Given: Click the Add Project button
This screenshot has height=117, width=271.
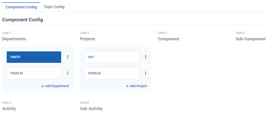Looking at the screenshot, I should pos(136,86).
